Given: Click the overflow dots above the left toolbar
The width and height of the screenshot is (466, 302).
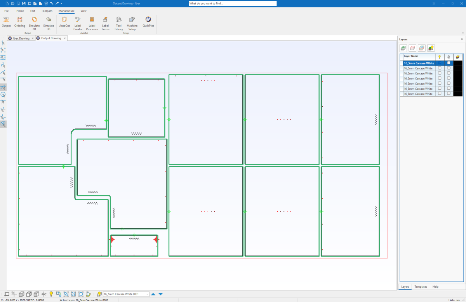Looking at the screenshot, I should [3, 37].
